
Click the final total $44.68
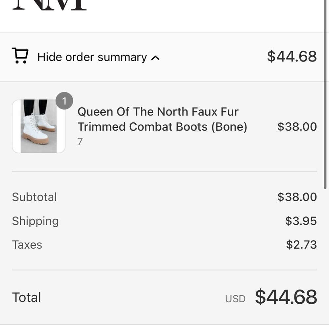(x=286, y=297)
